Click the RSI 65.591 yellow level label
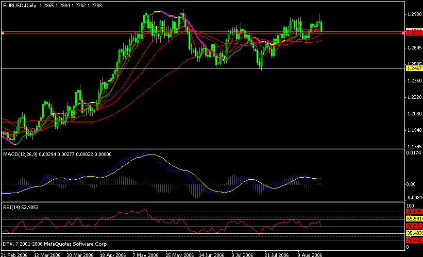 (414, 219)
